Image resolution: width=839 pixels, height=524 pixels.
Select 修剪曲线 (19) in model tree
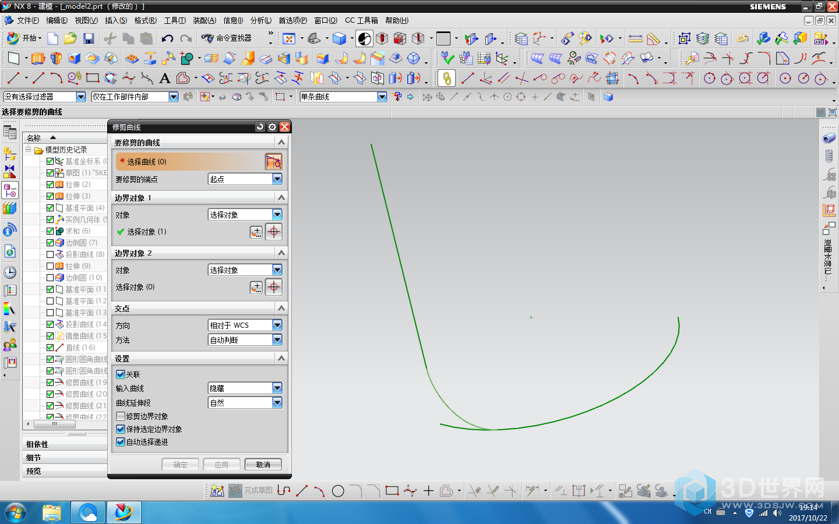pos(86,383)
